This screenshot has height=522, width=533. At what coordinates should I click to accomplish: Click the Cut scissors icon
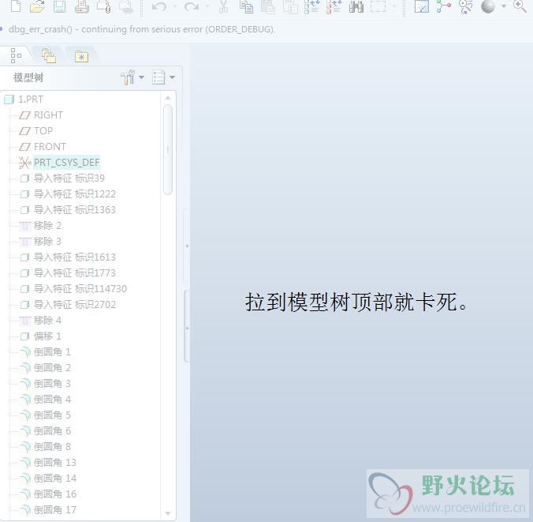coord(223,6)
